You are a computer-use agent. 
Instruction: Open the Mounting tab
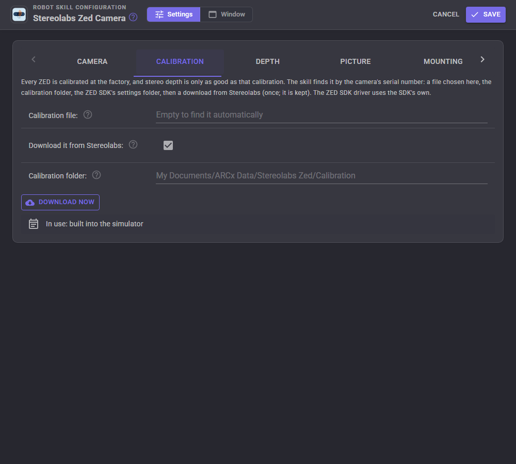click(443, 61)
